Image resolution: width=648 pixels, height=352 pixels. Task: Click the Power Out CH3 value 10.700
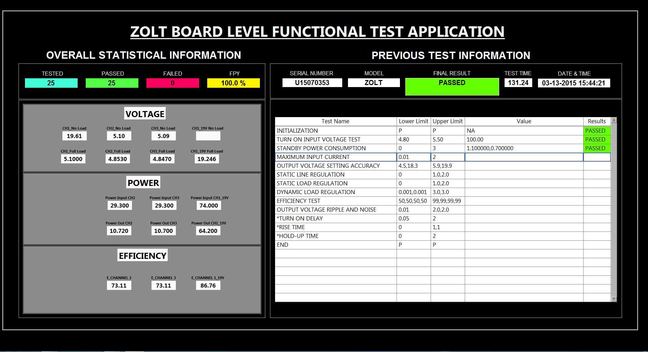tap(164, 231)
